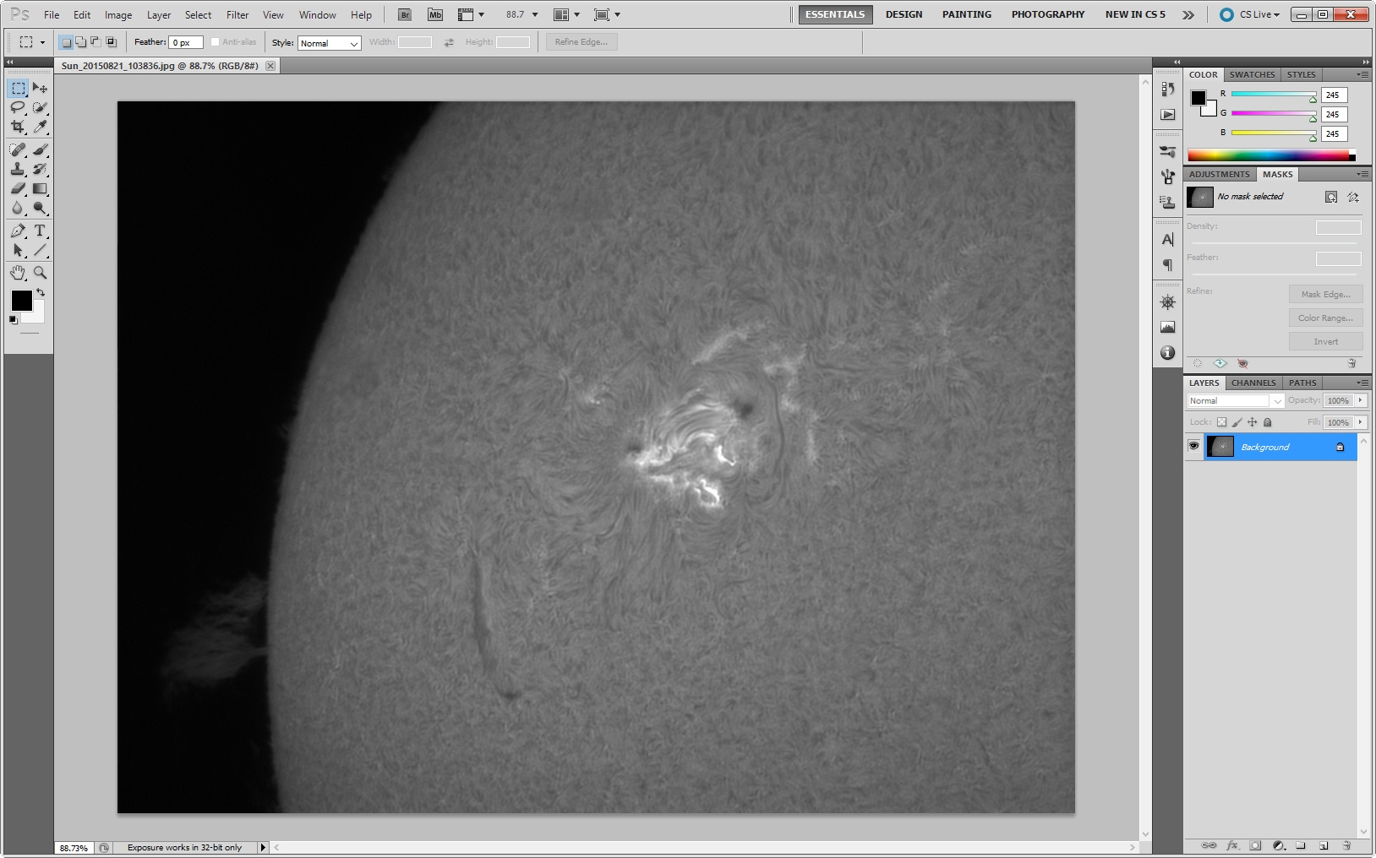Viewport: 1376px width, 858px height.
Task: Select the Brush tool
Action: pyautogui.click(x=40, y=149)
